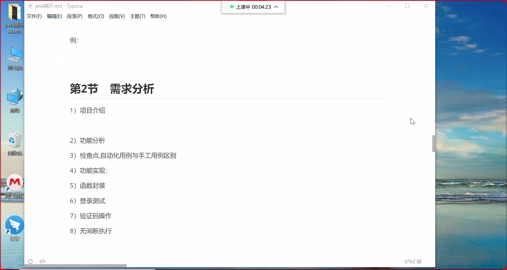Collapse the 上课中 class timer overlay
The image size is (507, 270).
coord(276,7)
